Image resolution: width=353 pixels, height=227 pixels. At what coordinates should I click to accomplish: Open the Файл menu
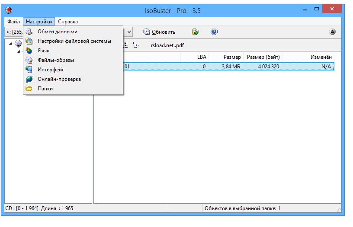[13, 22]
